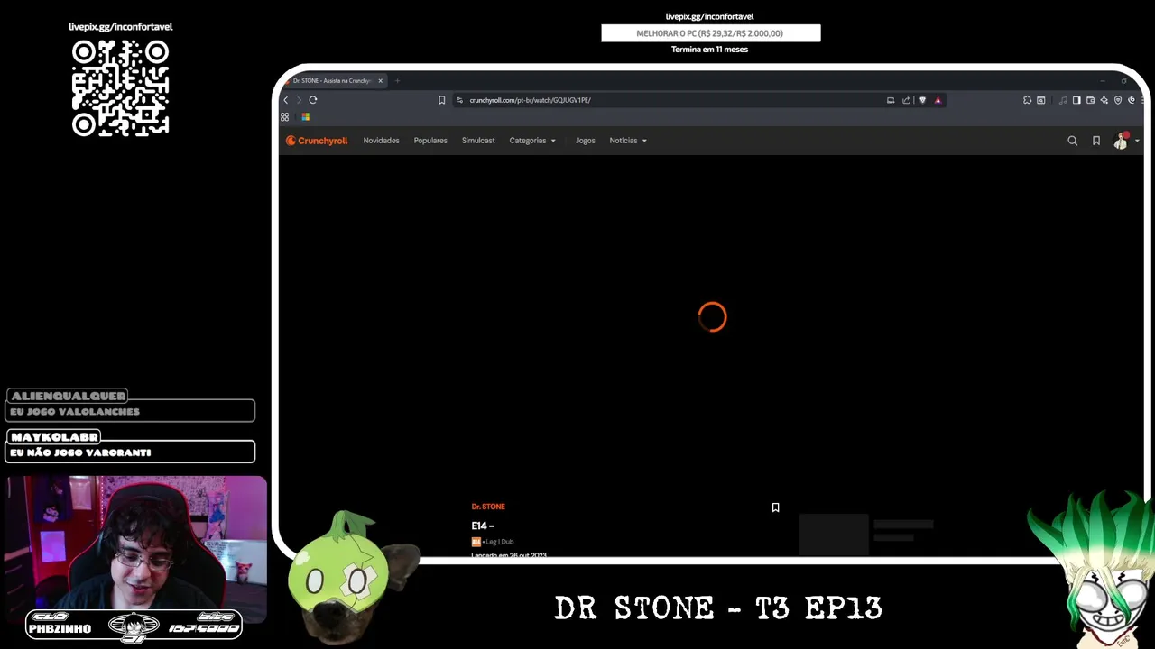Open Brave Shields lion icon
Image resolution: width=1155 pixels, height=649 pixels.
[x=922, y=100]
